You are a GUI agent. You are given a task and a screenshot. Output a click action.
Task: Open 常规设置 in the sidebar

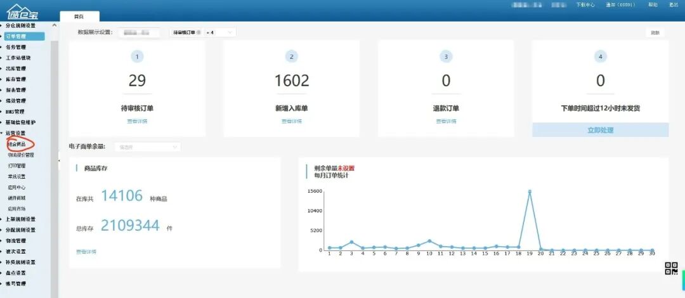[16, 176]
